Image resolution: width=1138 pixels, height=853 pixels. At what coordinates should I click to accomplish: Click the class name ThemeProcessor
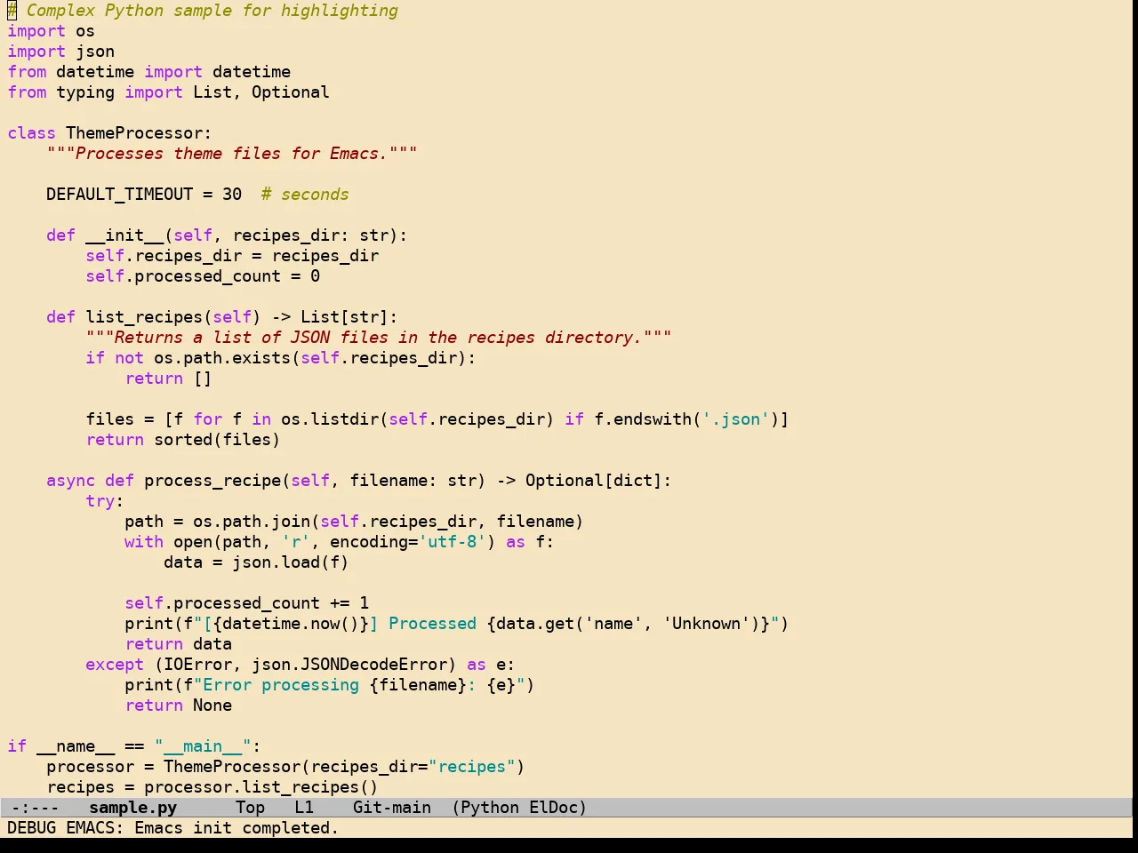point(134,133)
